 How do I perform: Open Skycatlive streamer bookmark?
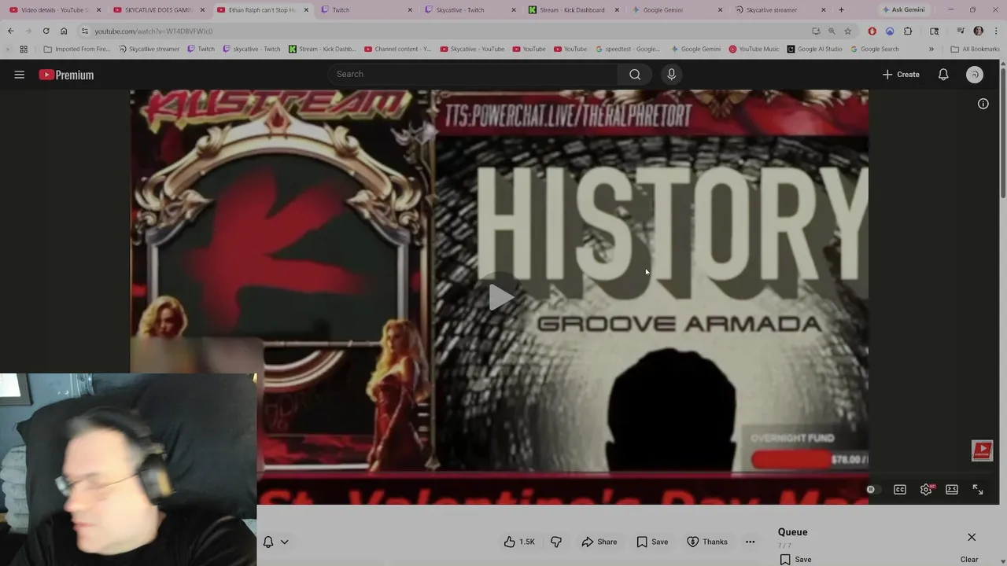149,49
